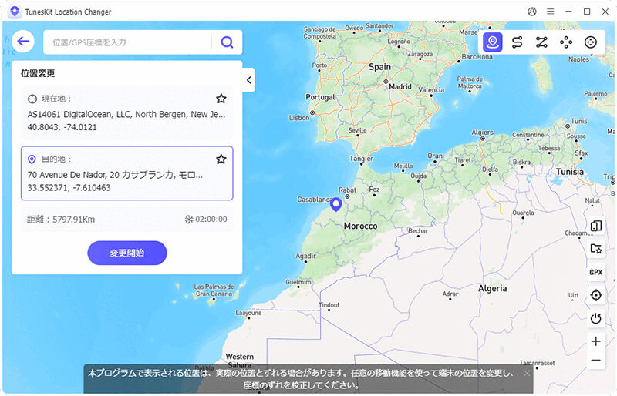Viewport: 617px width, 396px height.
Task: Open the hamburger menu in title bar
Action: click(x=550, y=12)
